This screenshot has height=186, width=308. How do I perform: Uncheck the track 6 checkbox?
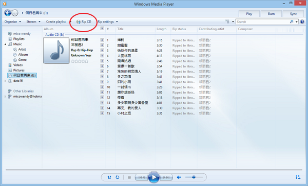click(102, 66)
